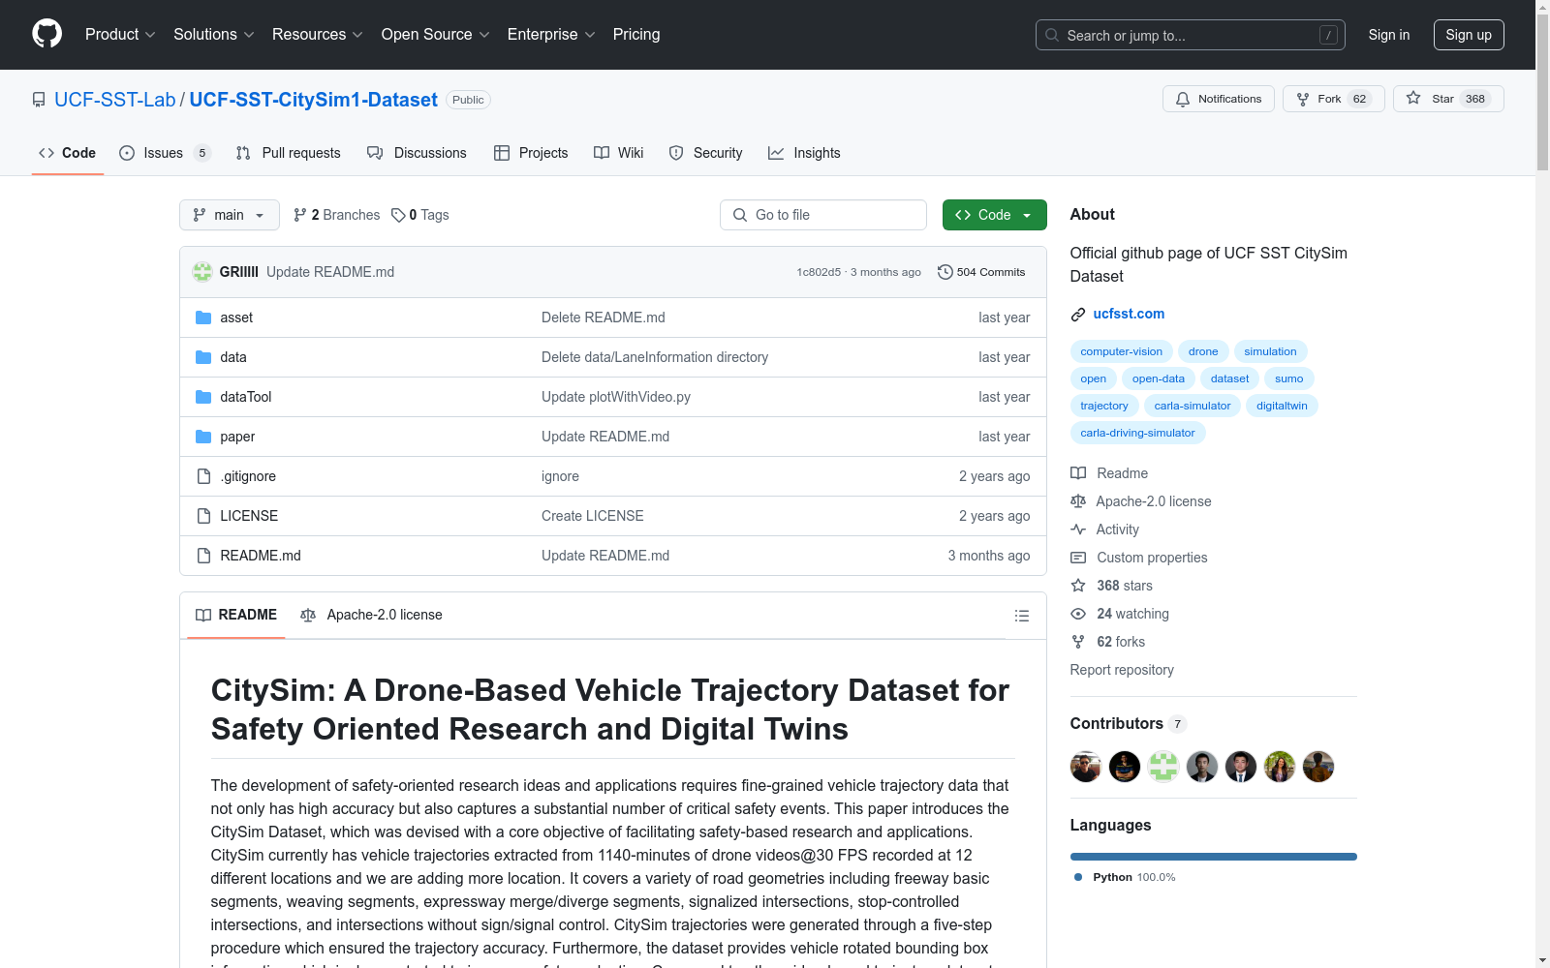Click the Python language bar

click(x=1213, y=857)
